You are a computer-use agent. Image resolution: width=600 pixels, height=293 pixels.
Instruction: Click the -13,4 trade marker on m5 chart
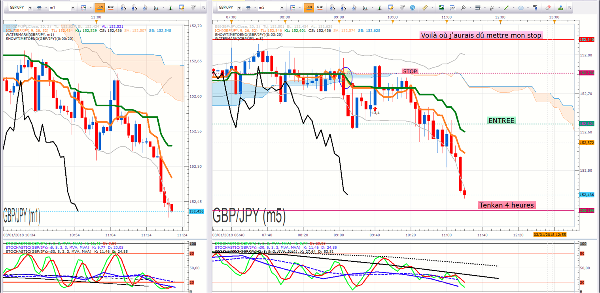(x=375, y=113)
